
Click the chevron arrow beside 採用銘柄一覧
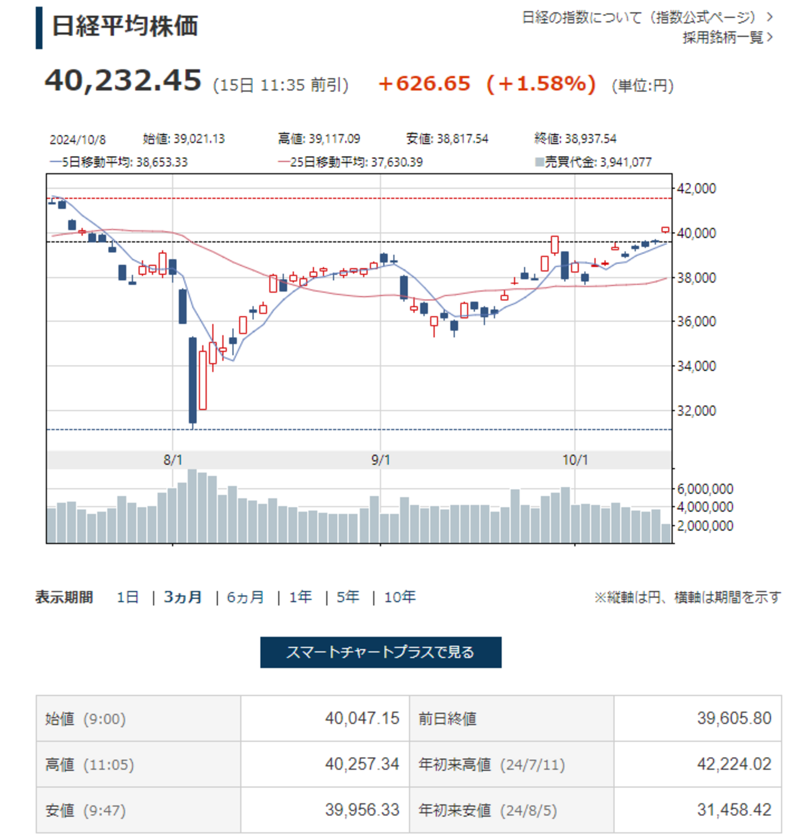pos(771,38)
